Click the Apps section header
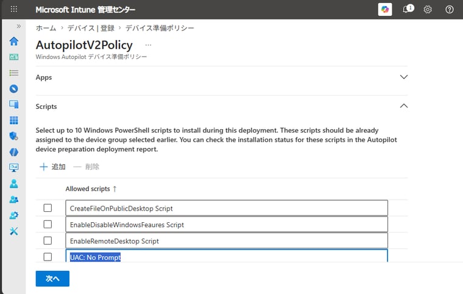The height and width of the screenshot is (294, 463). [44, 77]
